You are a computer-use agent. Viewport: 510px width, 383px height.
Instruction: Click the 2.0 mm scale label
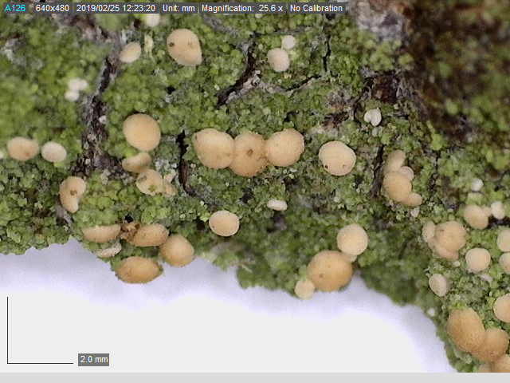click(x=94, y=360)
